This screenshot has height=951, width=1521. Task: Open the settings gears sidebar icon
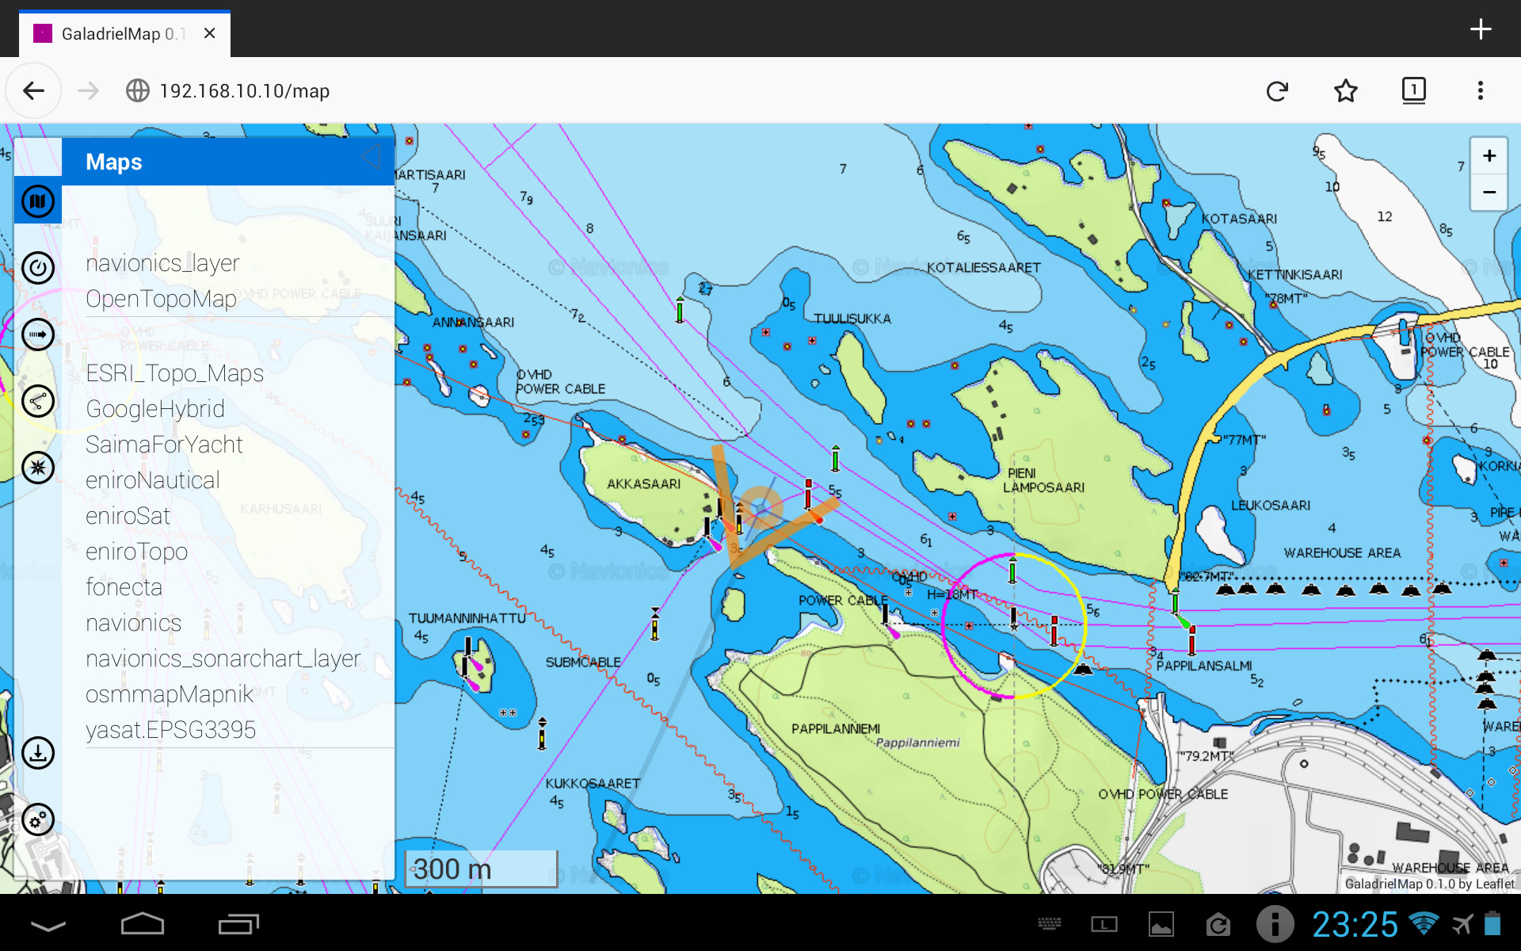point(38,819)
